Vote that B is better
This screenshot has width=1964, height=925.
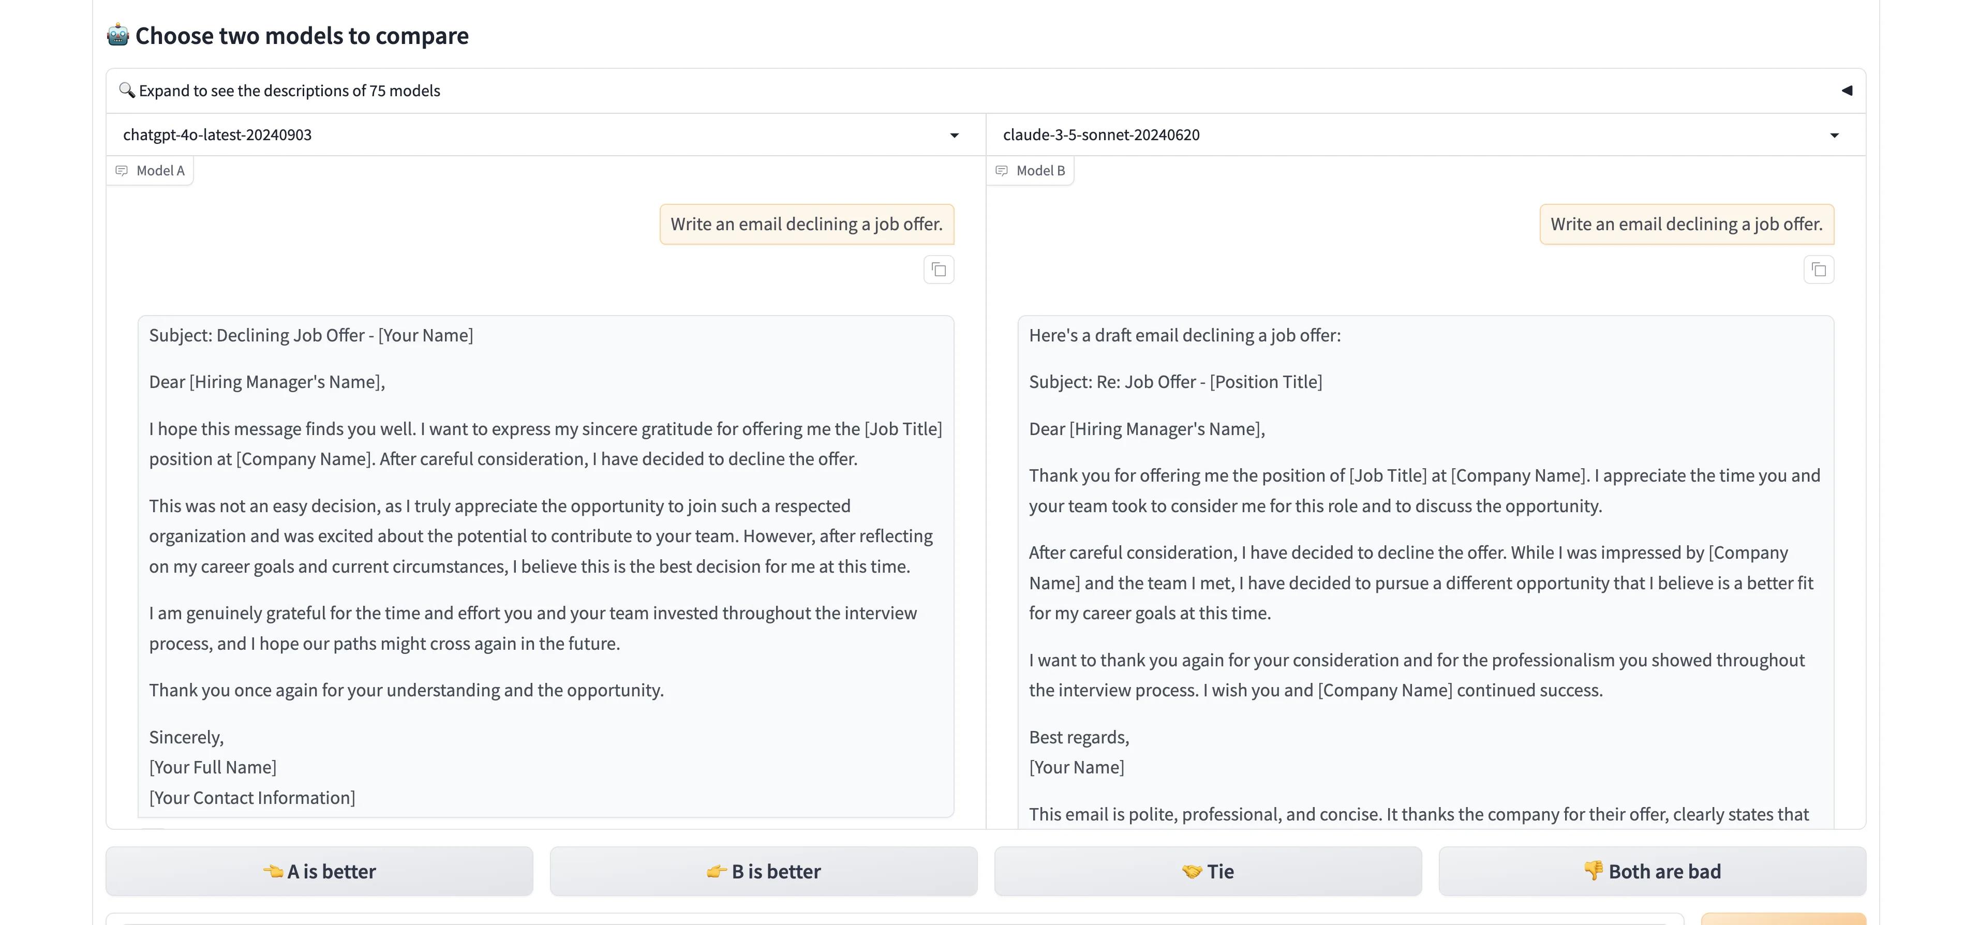763,871
